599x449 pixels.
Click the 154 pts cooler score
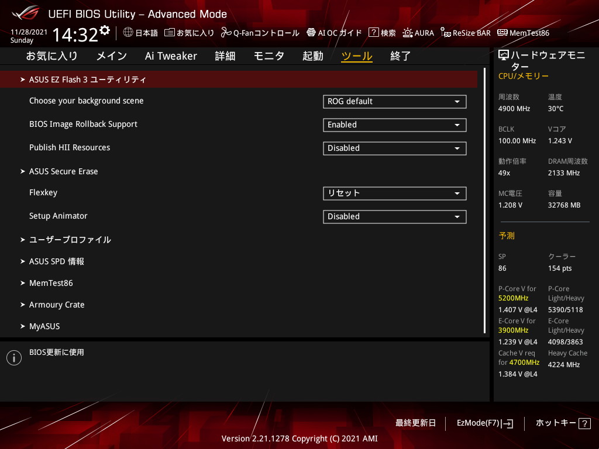point(560,268)
